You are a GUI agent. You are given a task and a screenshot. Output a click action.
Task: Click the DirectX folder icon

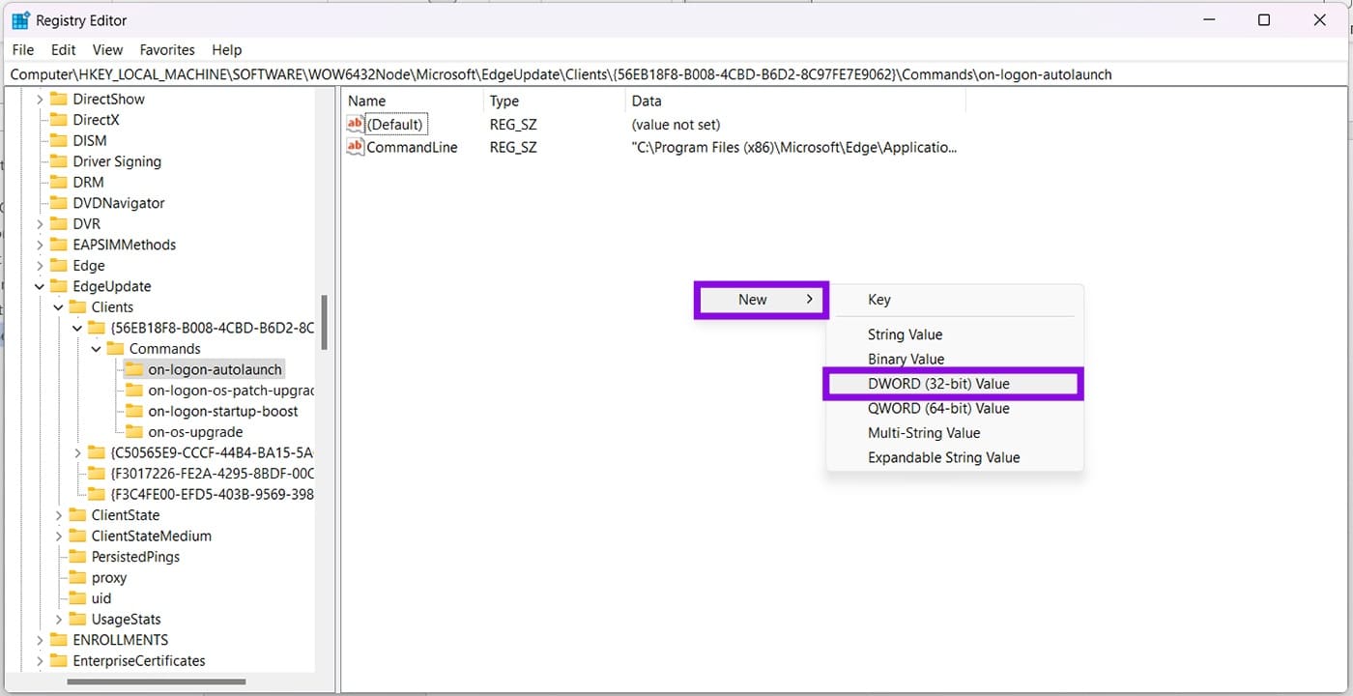tap(58, 120)
